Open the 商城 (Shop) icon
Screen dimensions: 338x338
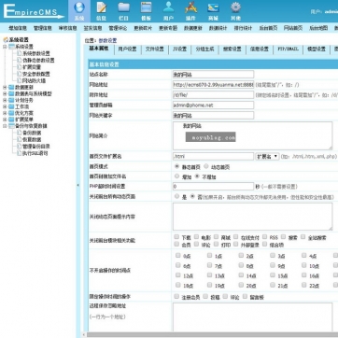[x=213, y=7]
